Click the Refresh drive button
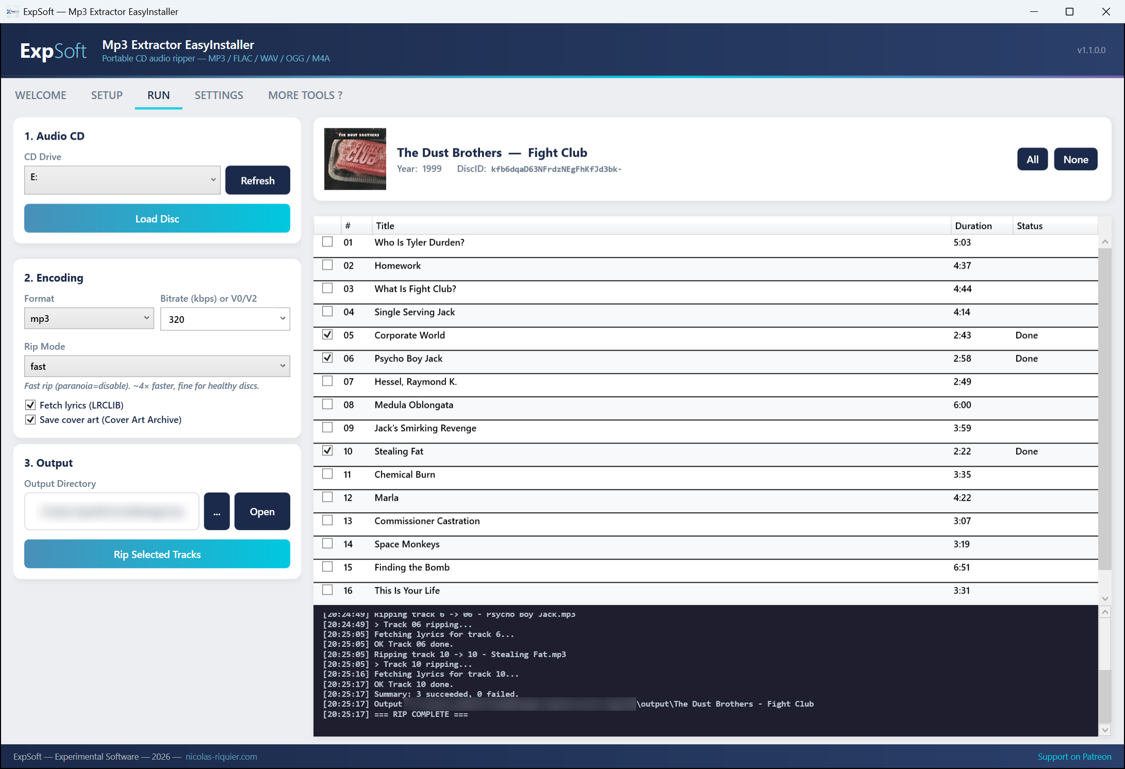 [258, 180]
